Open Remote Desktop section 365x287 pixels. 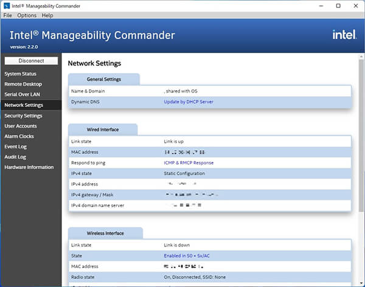tap(23, 84)
